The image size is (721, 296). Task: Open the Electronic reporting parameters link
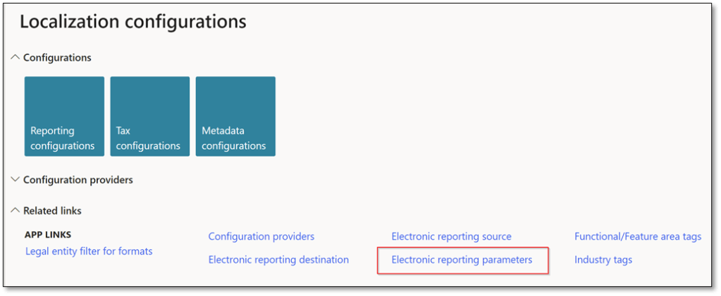tap(462, 259)
